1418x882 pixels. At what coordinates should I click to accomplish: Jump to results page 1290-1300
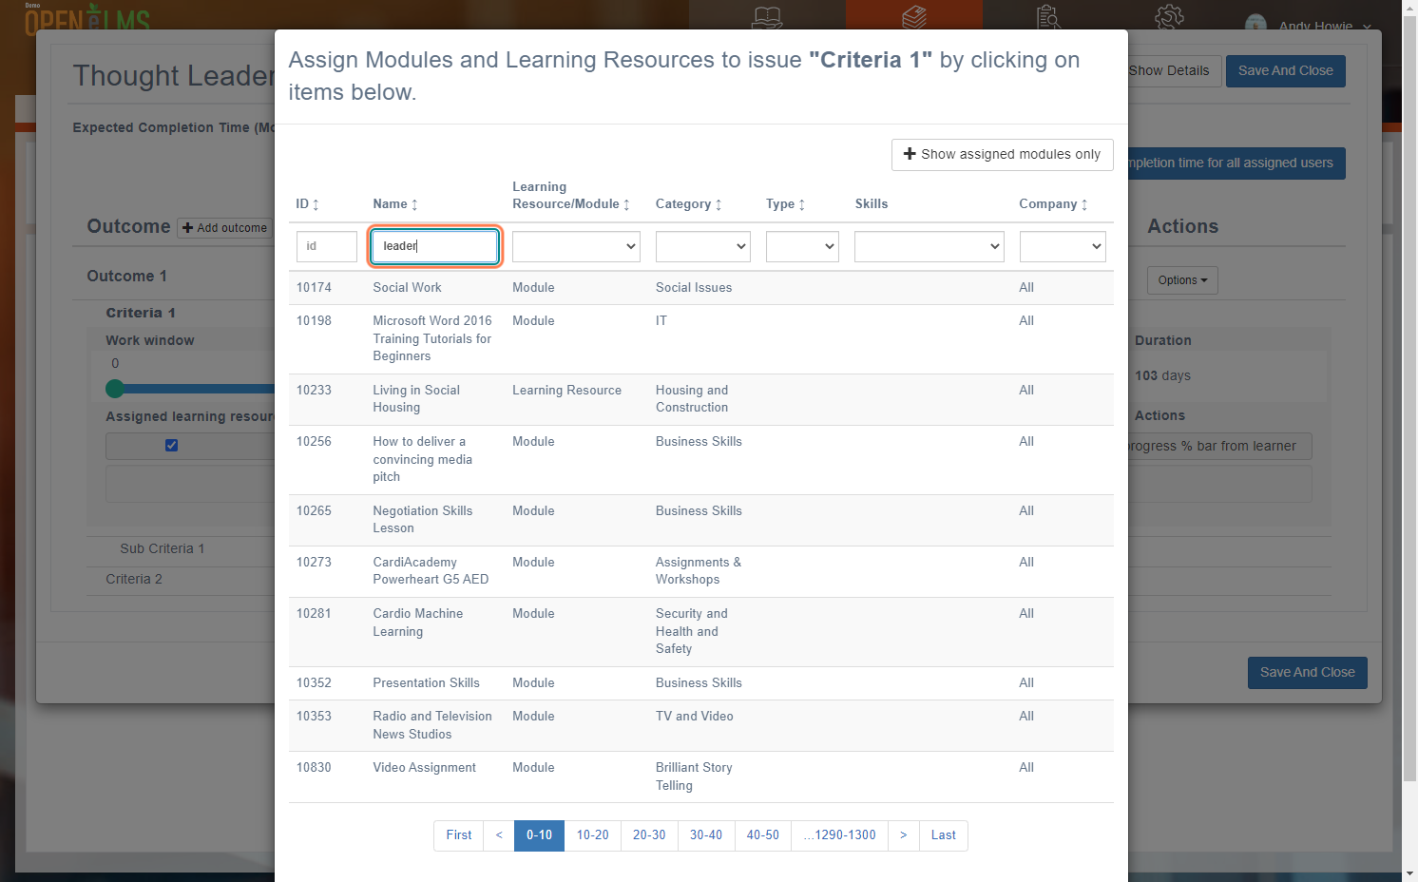pos(839,835)
